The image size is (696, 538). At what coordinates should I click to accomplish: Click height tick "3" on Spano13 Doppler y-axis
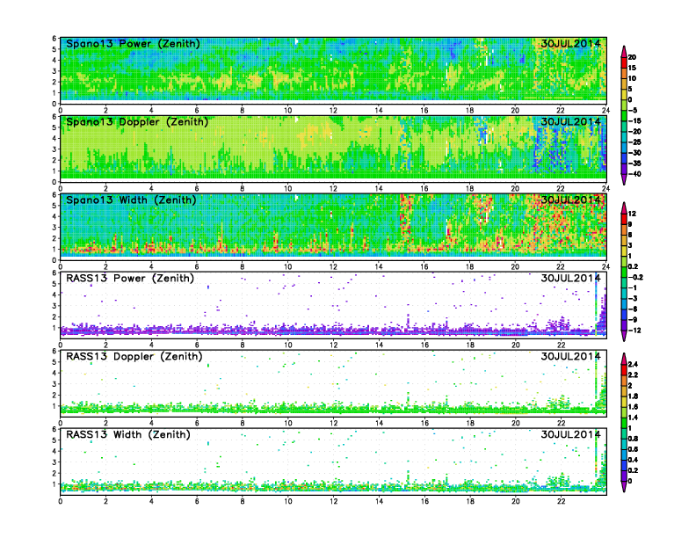point(54,149)
